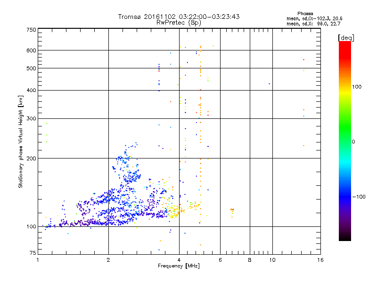Click the y-axis tick label "75"
This screenshot has width=377, height=283.
[x=33, y=253]
